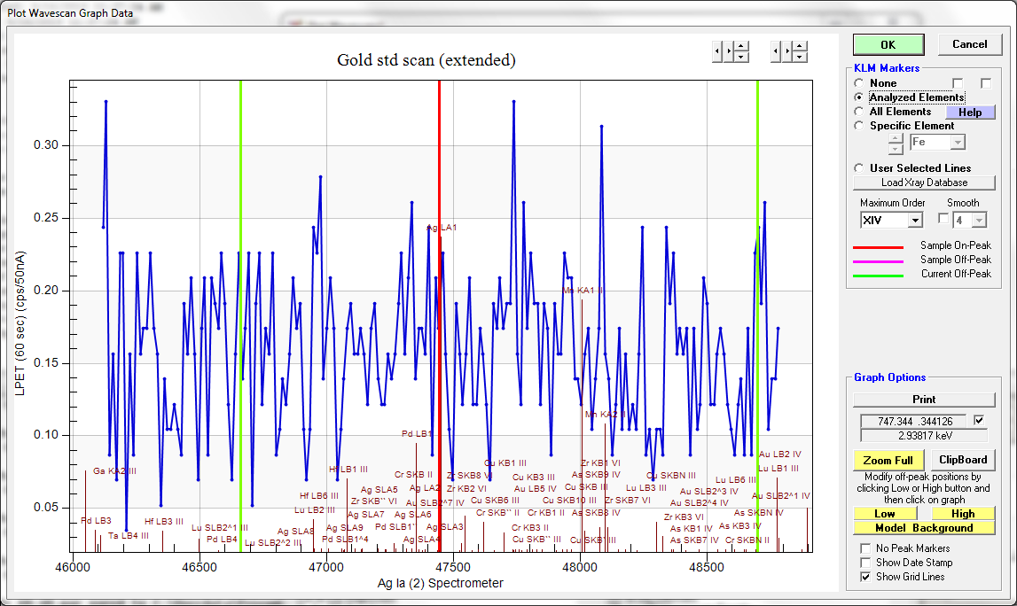Click left arrow in second graph pan group
This screenshot has height=606, width=1017.
pos(776,51)
